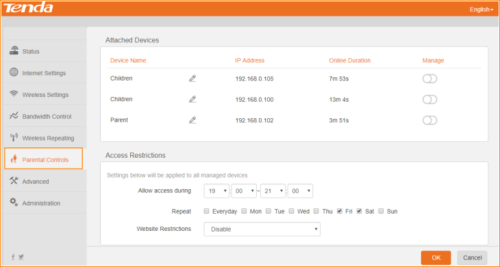
Task: Open the end hour dropdown showing 21
Action: click(x=273, y=191)
